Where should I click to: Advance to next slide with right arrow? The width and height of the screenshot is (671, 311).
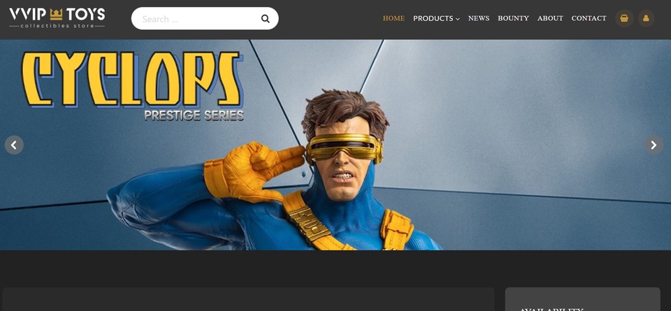(x=654, y=145)
